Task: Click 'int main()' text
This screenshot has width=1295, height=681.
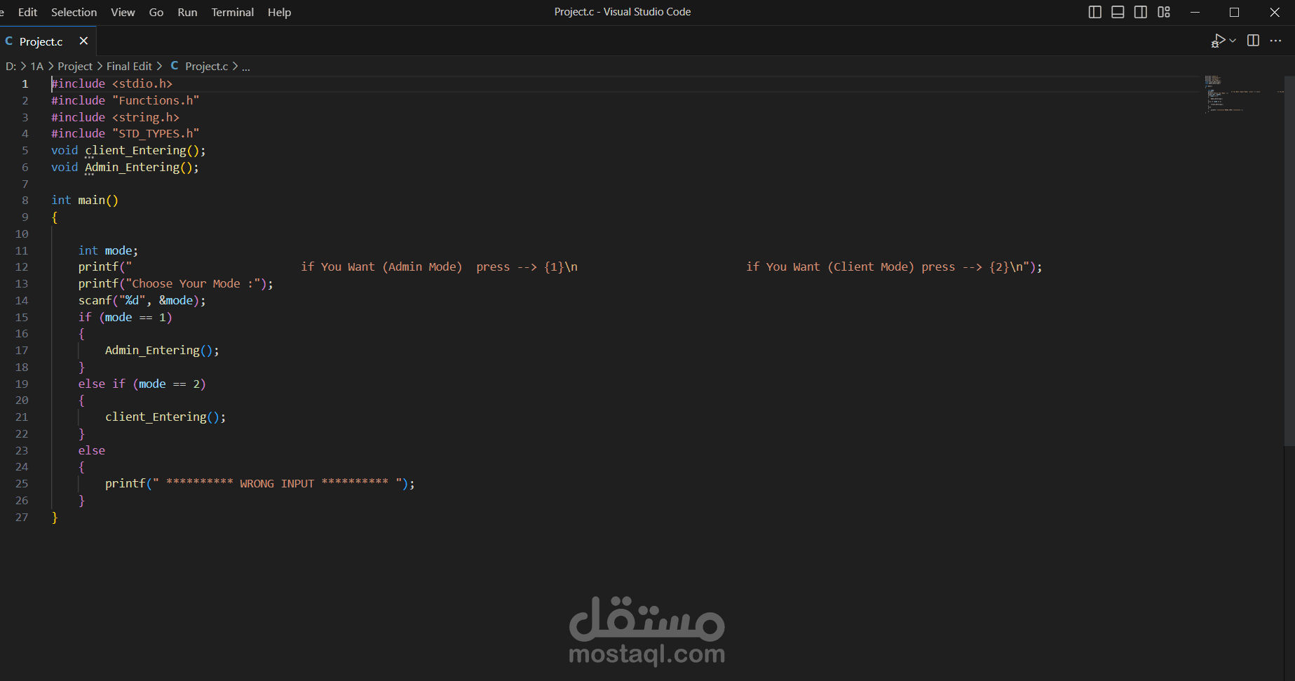Action: 85,200
